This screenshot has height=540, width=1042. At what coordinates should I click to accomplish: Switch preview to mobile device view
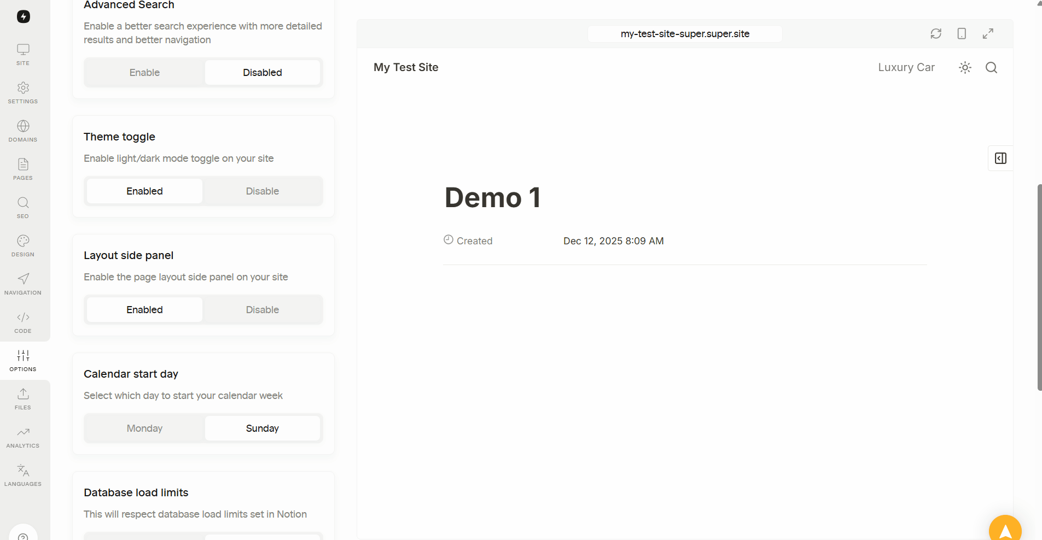point(962,33)
